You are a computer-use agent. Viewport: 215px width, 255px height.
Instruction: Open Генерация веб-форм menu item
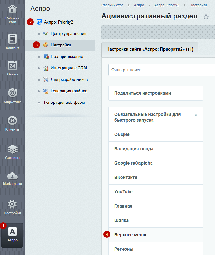tap(64, 102)
